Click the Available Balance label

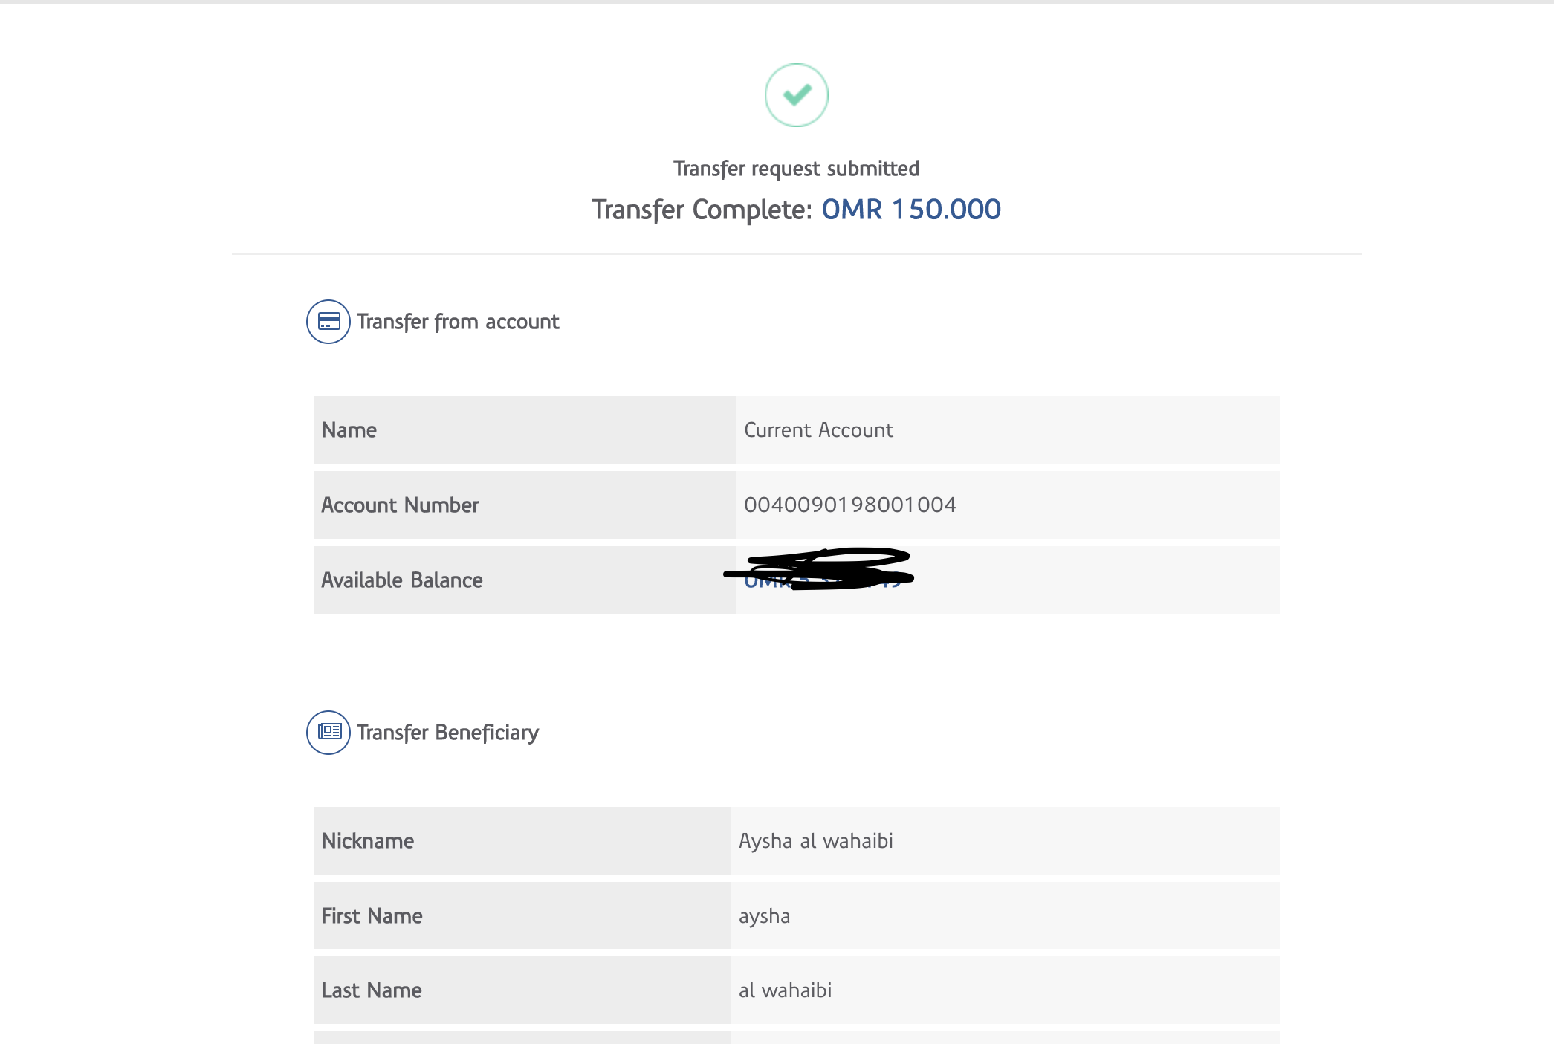point(402,580)
